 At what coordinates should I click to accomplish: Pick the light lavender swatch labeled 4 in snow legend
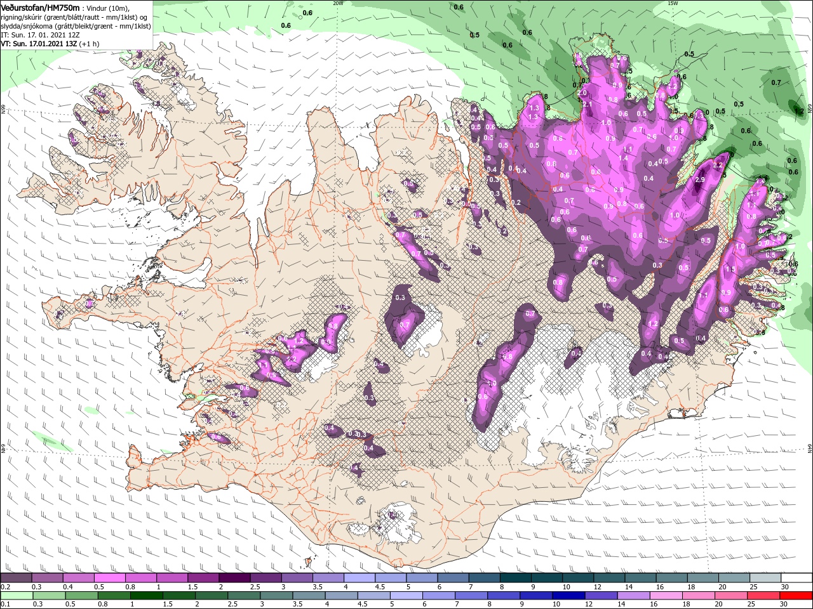point(359,579)
